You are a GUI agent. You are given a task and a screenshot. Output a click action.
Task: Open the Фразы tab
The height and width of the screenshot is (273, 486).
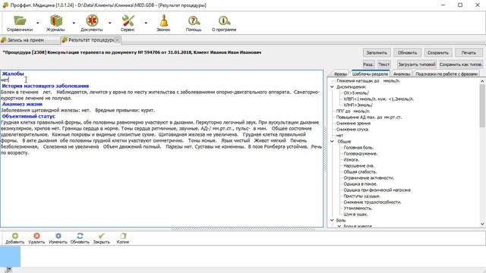point(340,74)
